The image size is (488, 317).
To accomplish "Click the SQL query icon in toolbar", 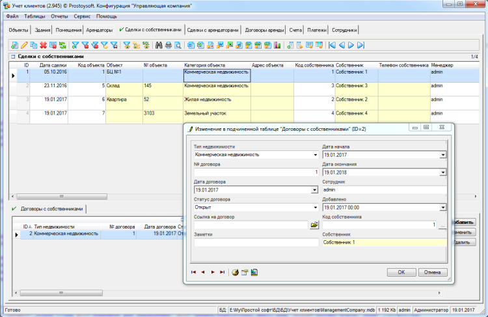I will click(x=146, y=45).
